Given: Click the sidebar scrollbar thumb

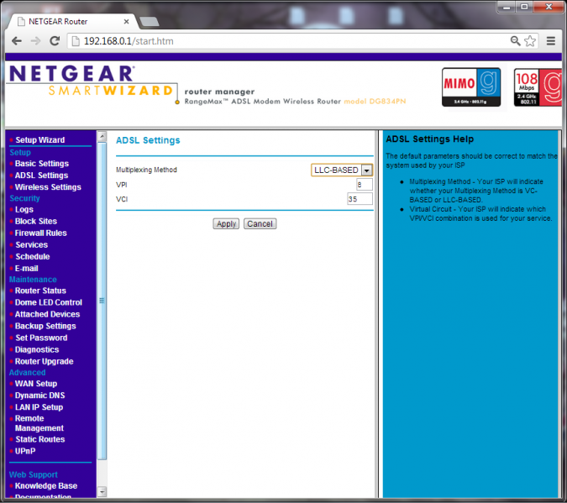Looking at the screenshot, I should [x=102, y=301].
